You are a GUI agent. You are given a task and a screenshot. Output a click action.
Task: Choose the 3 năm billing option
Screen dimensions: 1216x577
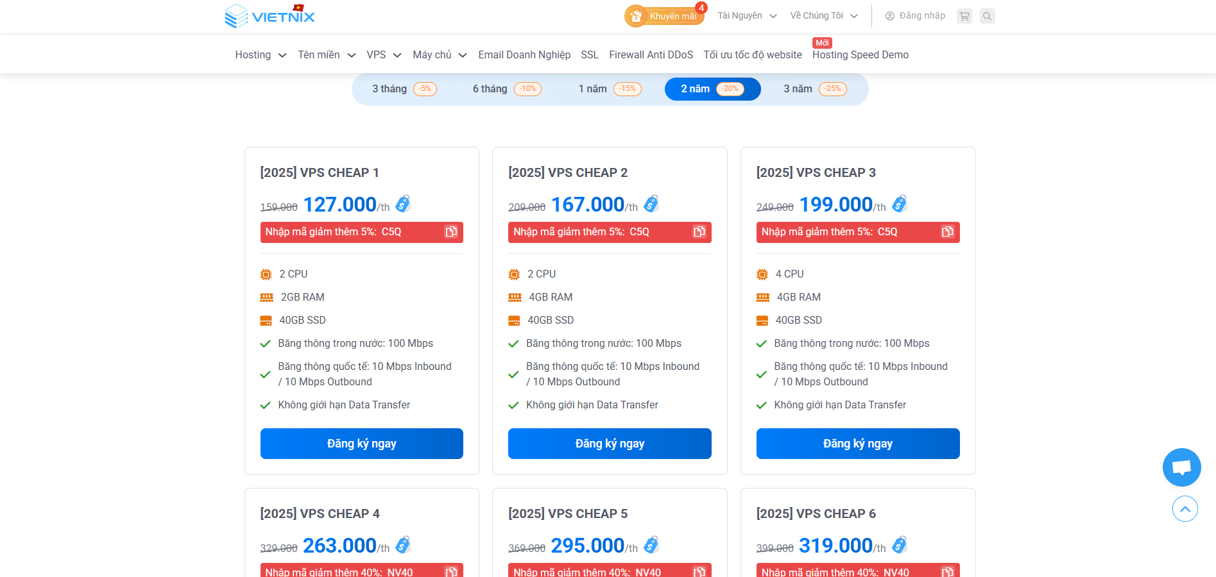[x=814, y=89]
